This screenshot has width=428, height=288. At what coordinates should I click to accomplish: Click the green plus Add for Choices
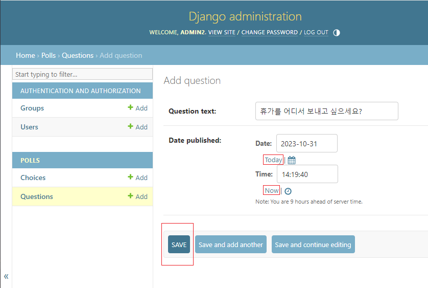[x=137, y=178]
